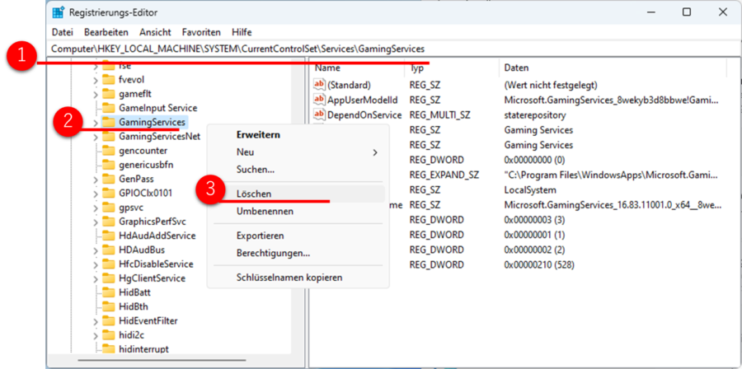This screenshot has height=369, width=742.
Task: Click the HgClientService folder icon
Action: point(109,278)
